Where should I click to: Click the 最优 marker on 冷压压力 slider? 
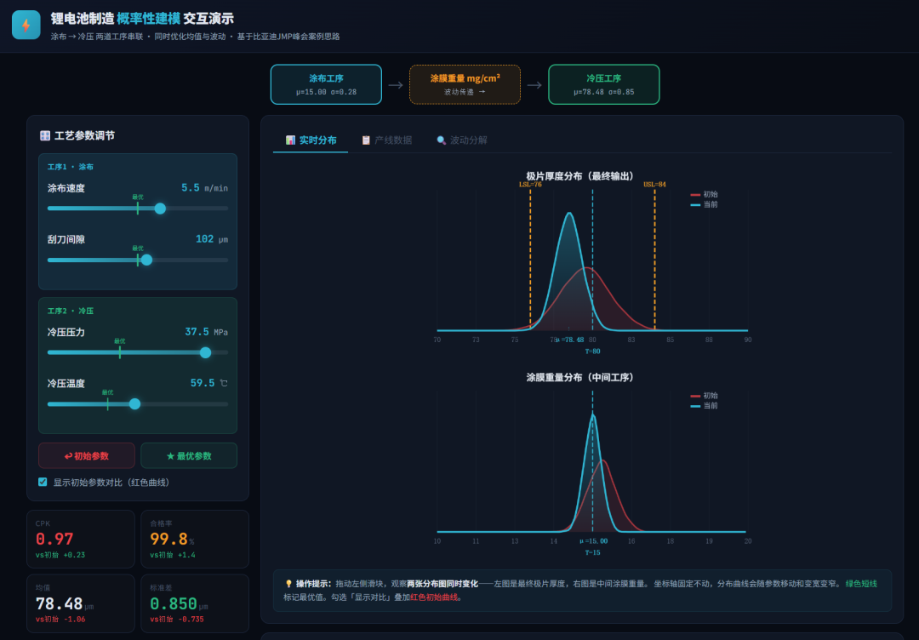tap(120, 349)
